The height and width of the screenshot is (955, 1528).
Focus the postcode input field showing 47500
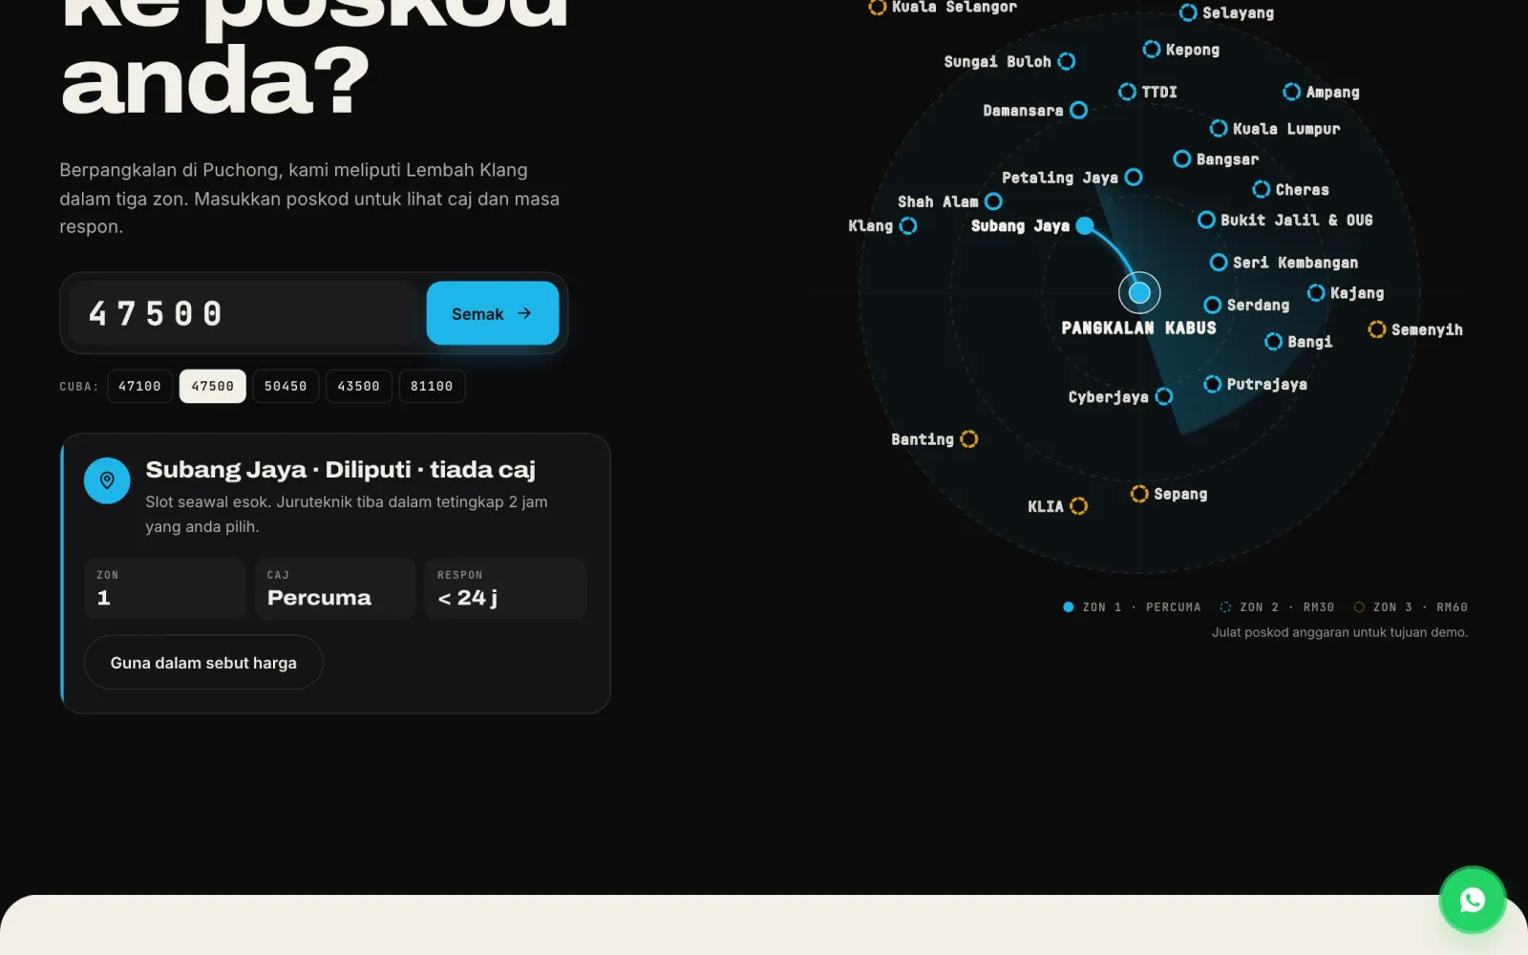pos(244,313)
